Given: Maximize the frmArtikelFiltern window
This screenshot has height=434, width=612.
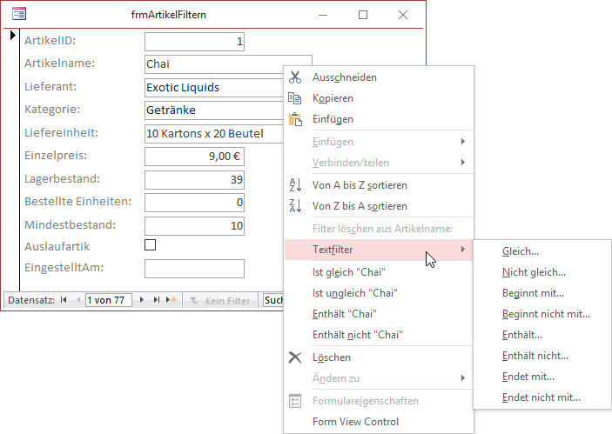Looking at the screenshot, I should point(363,15).
